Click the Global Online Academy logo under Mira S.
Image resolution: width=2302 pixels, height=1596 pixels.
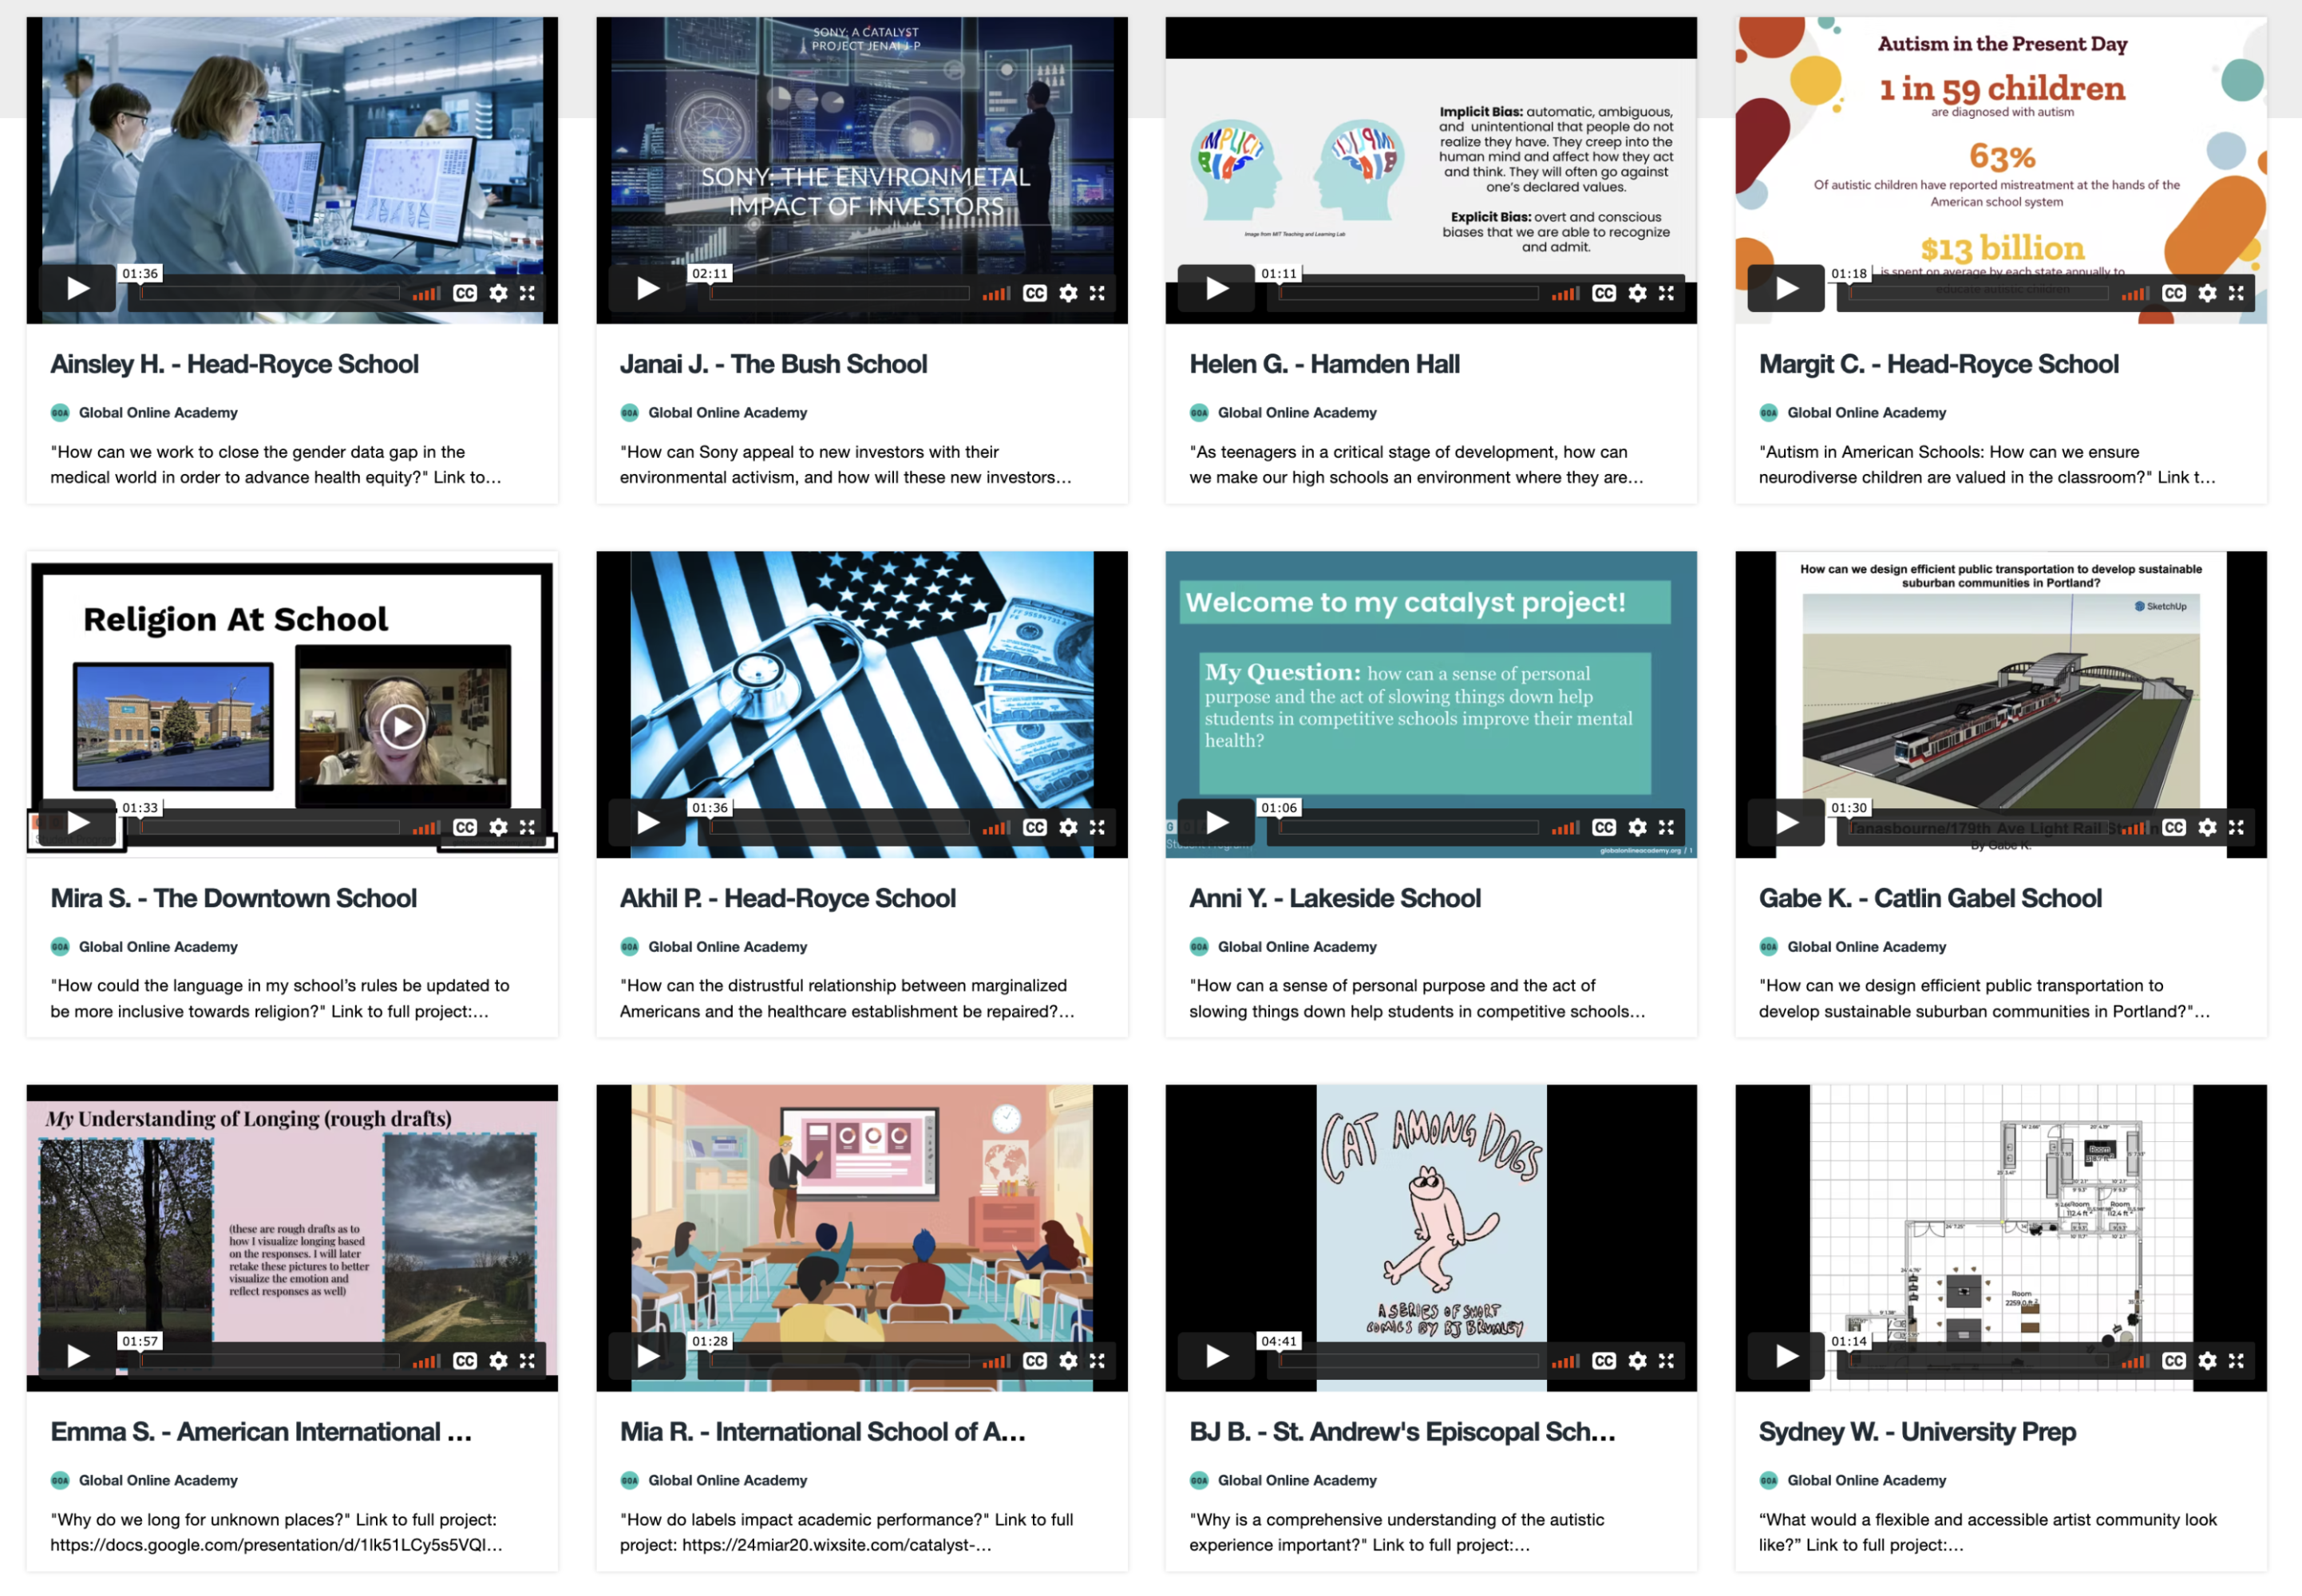pyautogui.click(x=61, y=946)
